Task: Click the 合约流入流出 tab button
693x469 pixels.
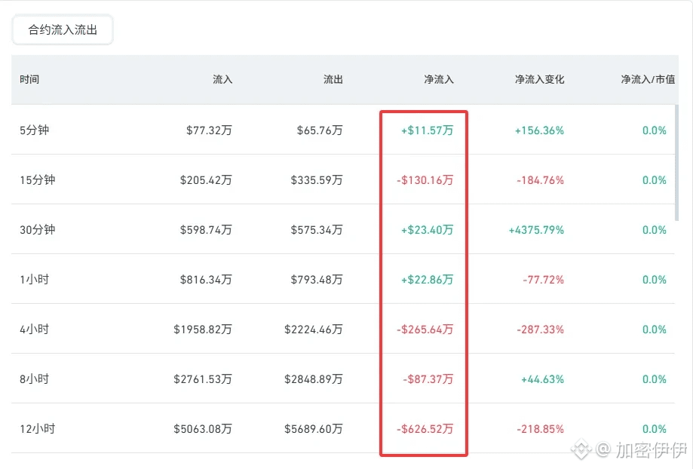Action: tap(63, 29)
